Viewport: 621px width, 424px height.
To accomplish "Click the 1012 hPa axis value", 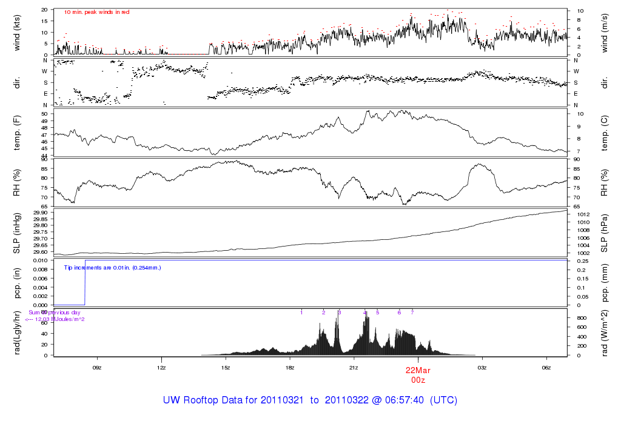I will (583, 215).
